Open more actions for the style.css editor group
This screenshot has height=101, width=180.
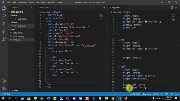pyautogui.click(x=176, y=8)
